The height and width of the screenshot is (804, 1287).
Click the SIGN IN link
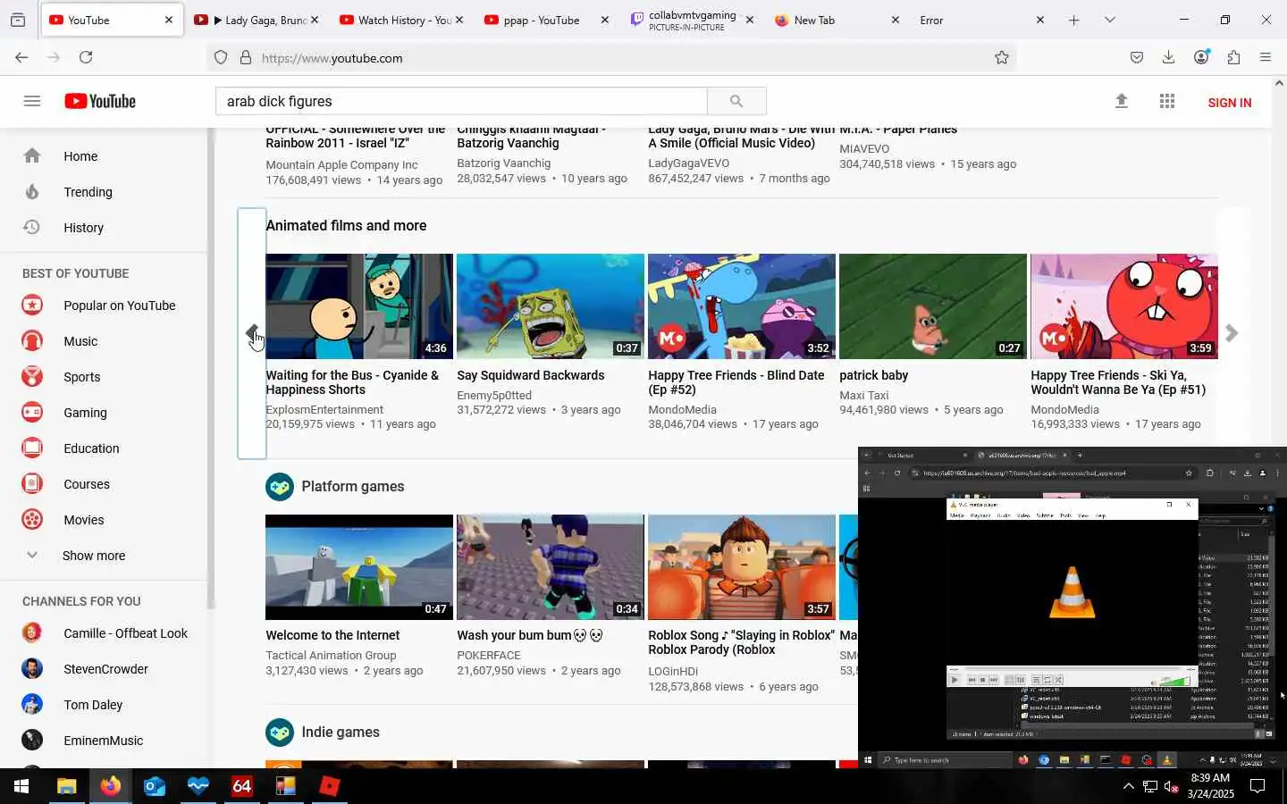click(1229, 103)
